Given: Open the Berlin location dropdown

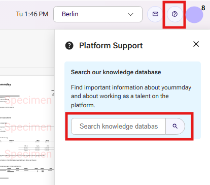Looking at the screenshot, I should [x=98, y=14].
